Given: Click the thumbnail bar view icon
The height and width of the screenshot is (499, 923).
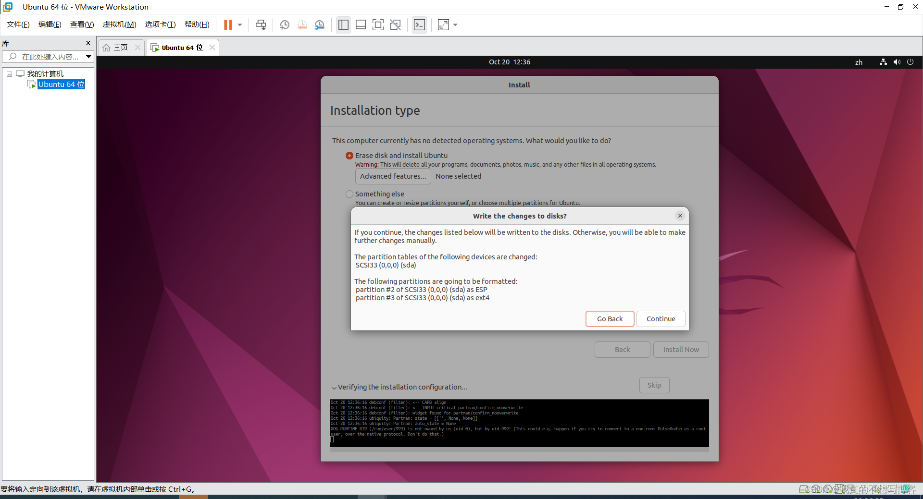Looking at the screenshot, I should (x=361, y=24).
